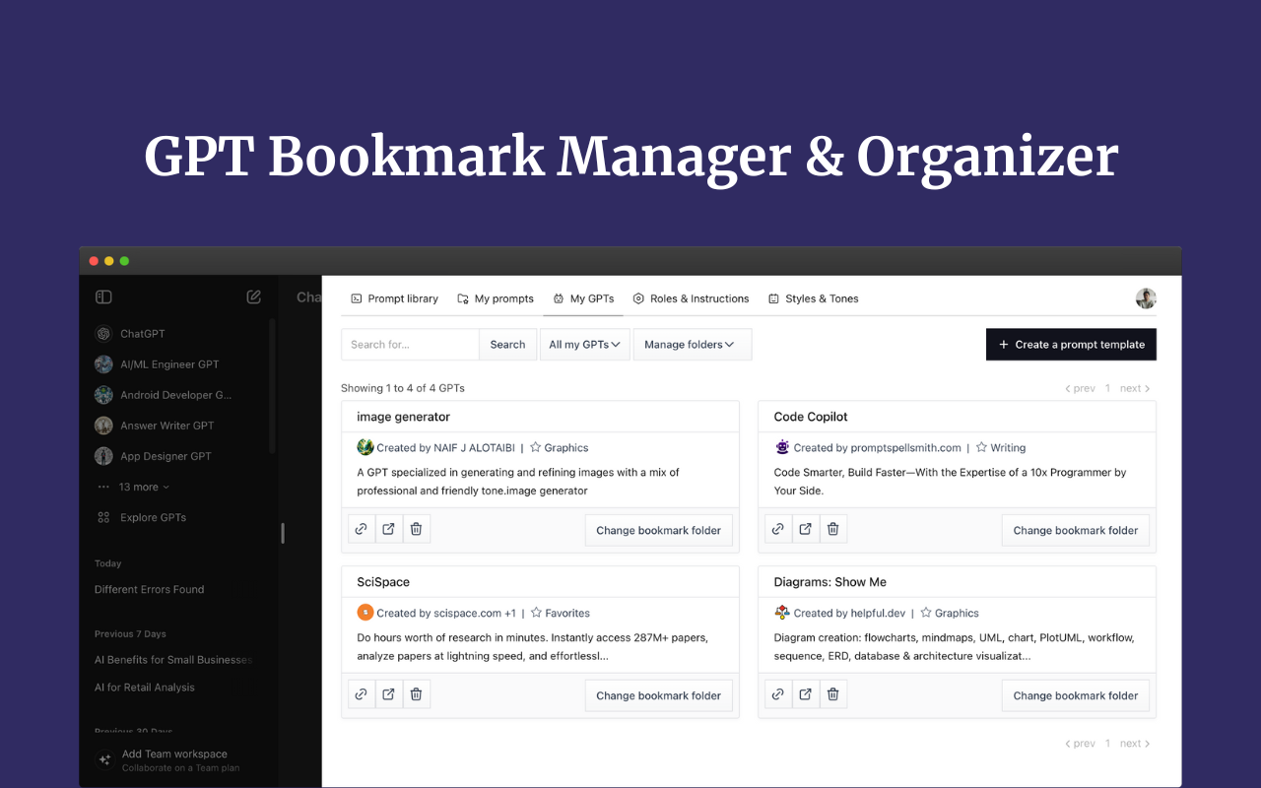Viewport: 1261px width, 788px height.
Task: Click trash icon on Diagrams: Show Me card
Action: click(832, 695)
